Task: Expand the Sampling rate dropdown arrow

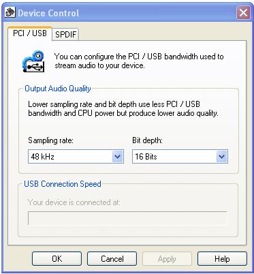Action: point(118,156)
